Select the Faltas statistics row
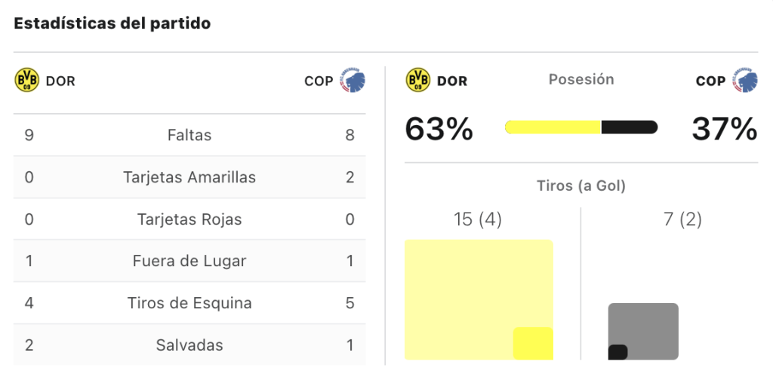 pyautogui.click(x=189, y=135)
